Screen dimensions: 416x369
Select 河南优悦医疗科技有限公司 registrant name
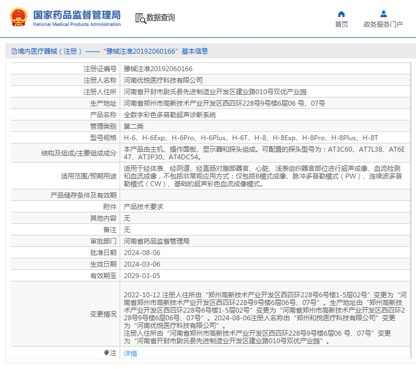pyautogui.click(x=163, y=80)
